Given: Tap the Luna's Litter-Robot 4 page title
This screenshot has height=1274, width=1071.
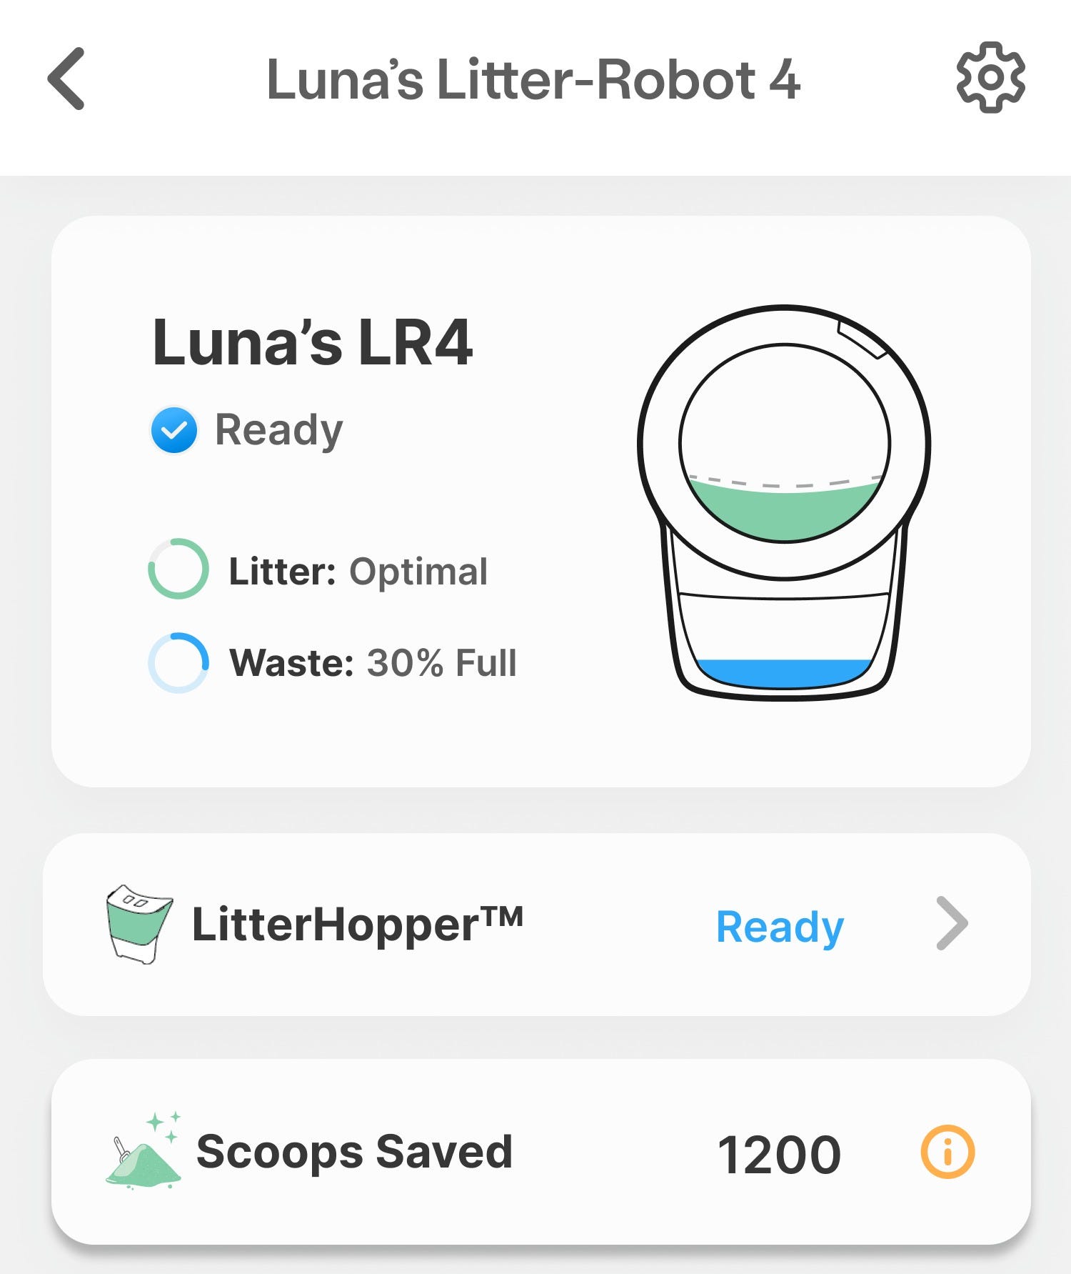Looking at the screenshot, I should [533, 79].
